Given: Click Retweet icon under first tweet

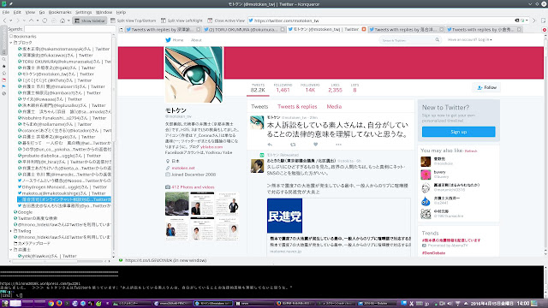Looking at the screenshot, I should coord(293,145).
